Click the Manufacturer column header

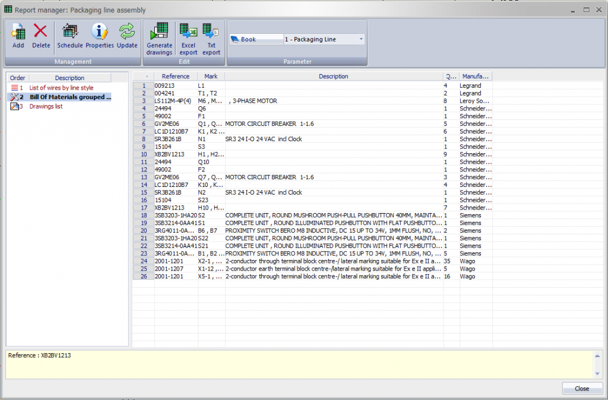(475, 77)
